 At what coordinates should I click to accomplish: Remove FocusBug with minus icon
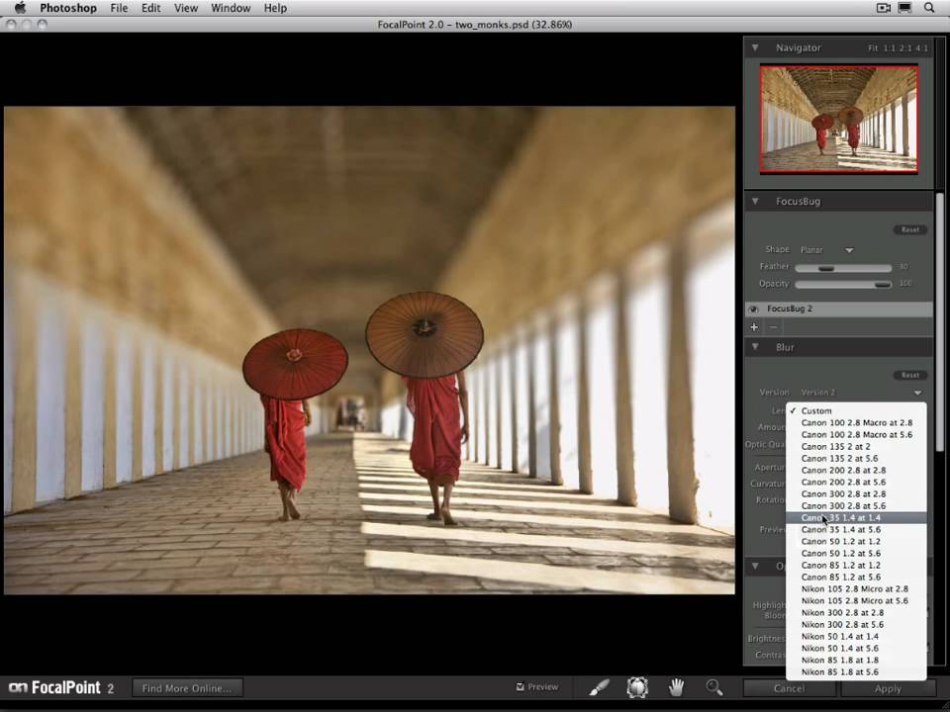tap(773, 327)
